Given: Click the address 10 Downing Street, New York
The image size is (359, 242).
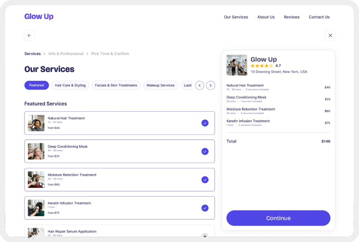Looking at the screenshot, I should pos(279,72).
